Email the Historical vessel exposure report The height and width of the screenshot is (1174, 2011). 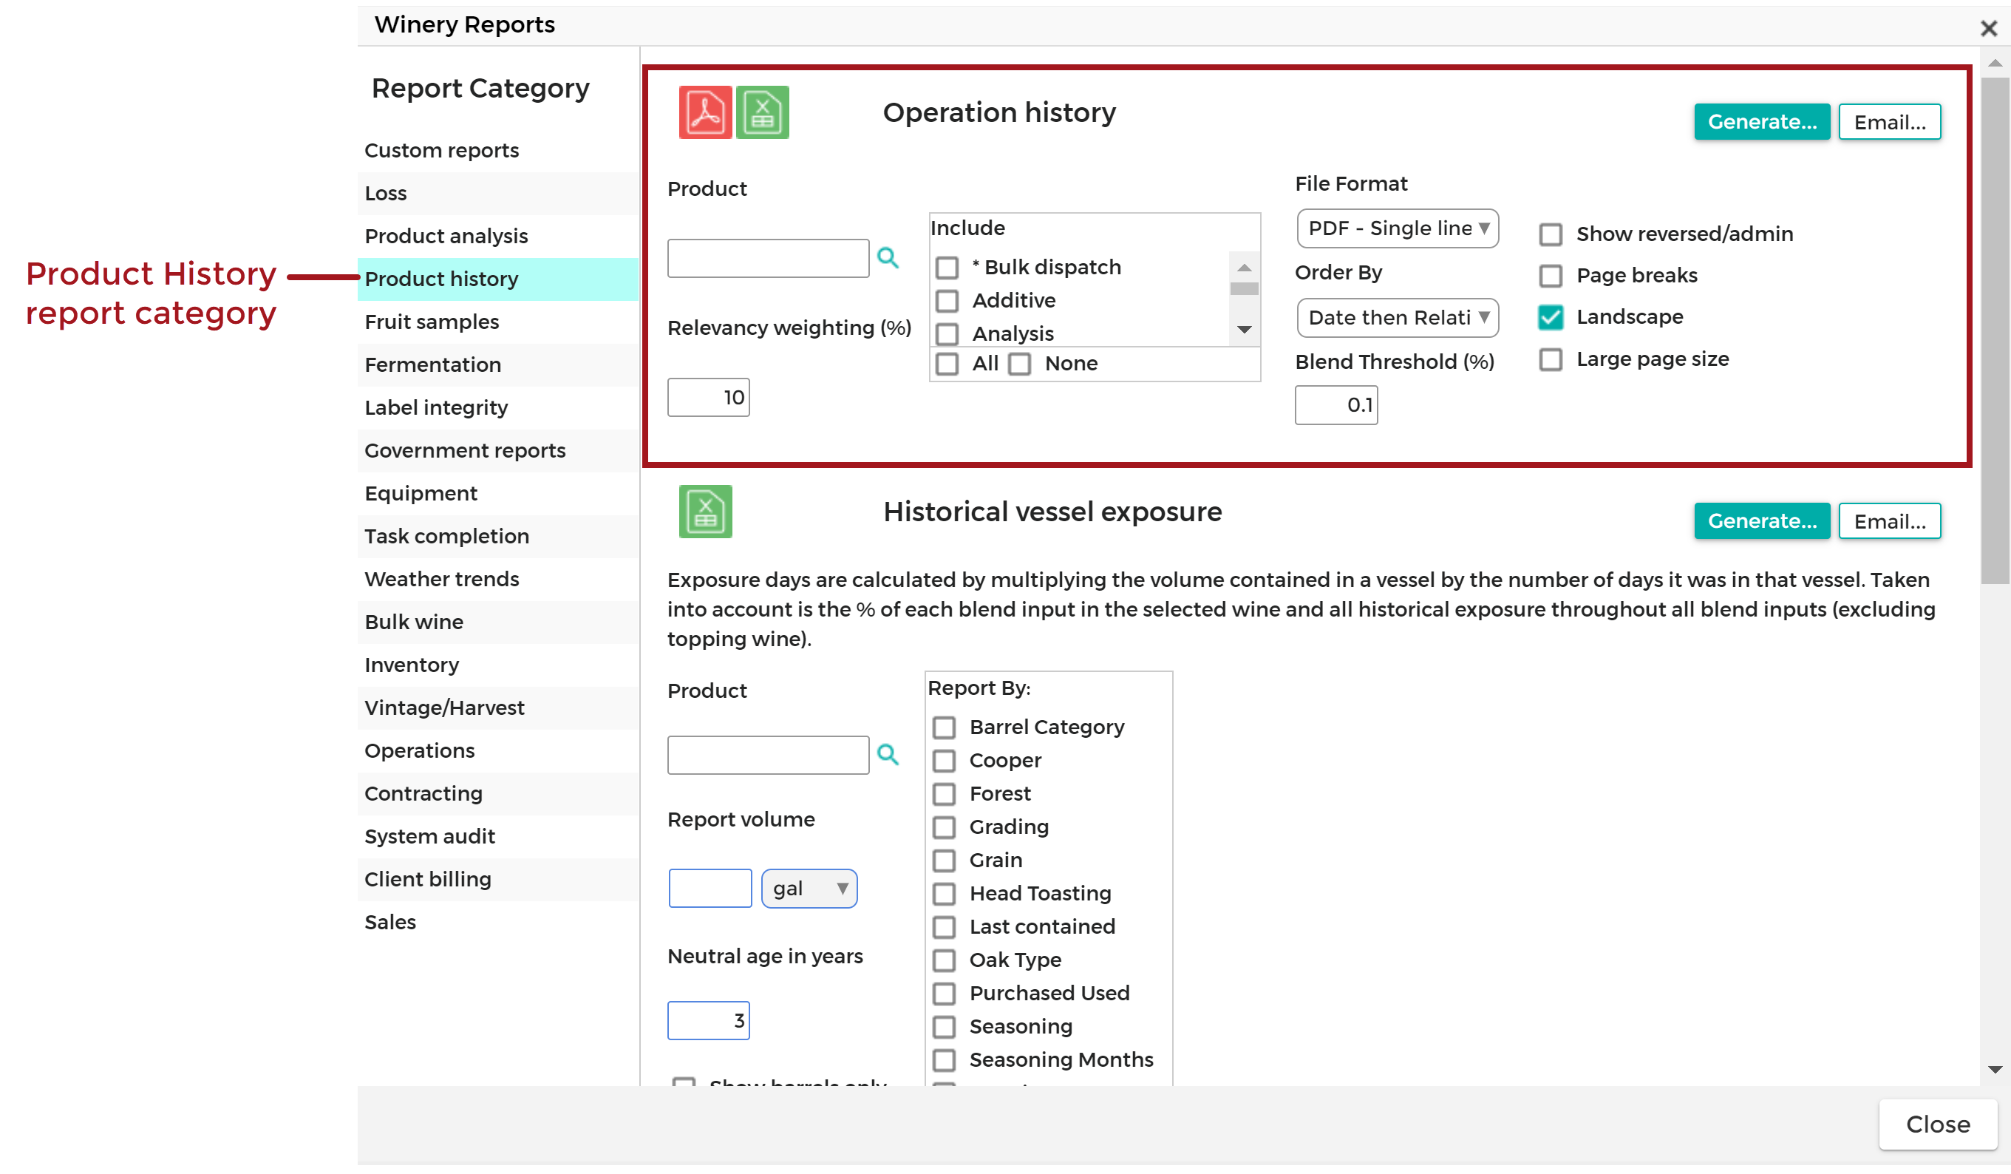click(x=1890, y=521)
